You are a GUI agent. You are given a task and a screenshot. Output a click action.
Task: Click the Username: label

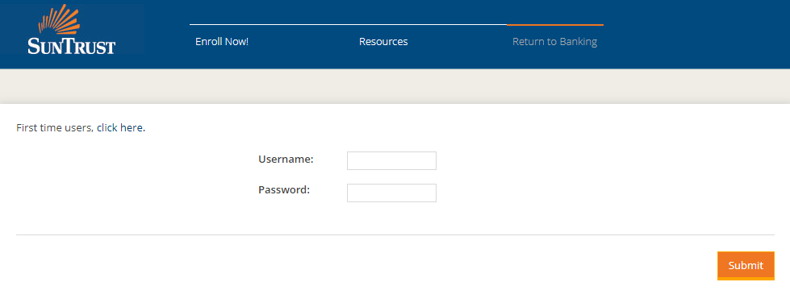(286, 160)
